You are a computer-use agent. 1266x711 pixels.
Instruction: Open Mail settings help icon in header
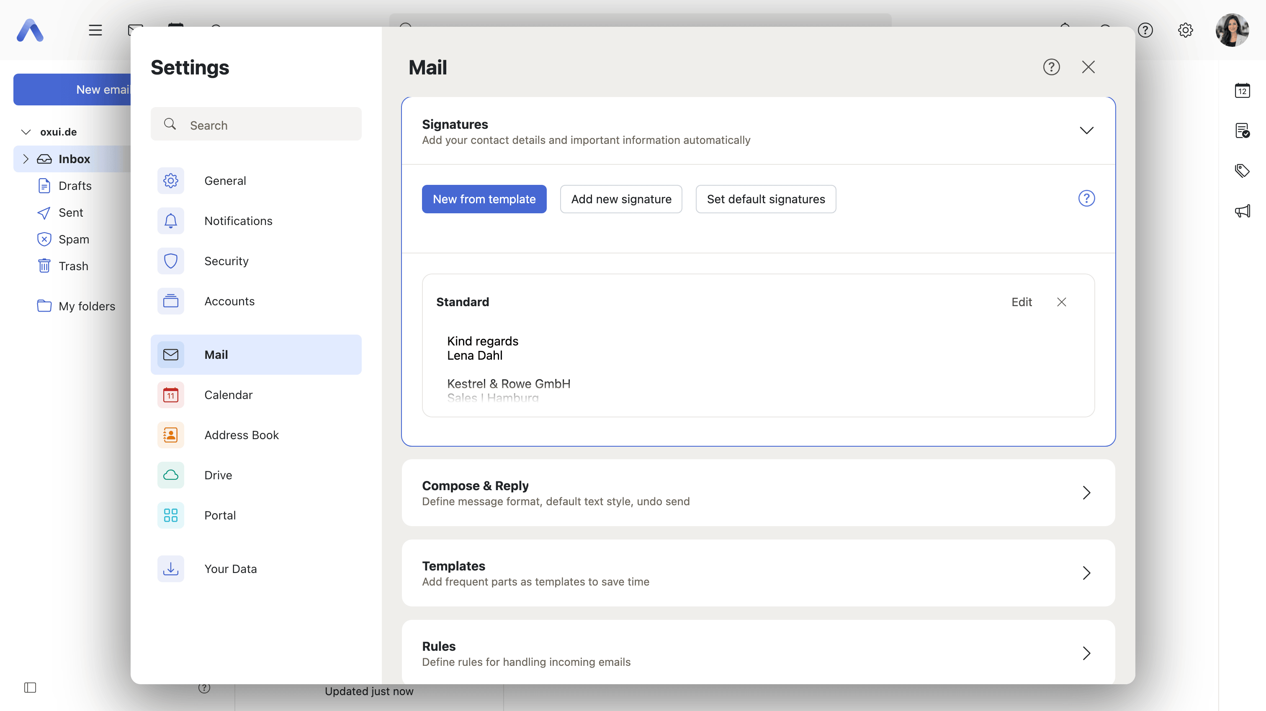[x=1051, y=67]
